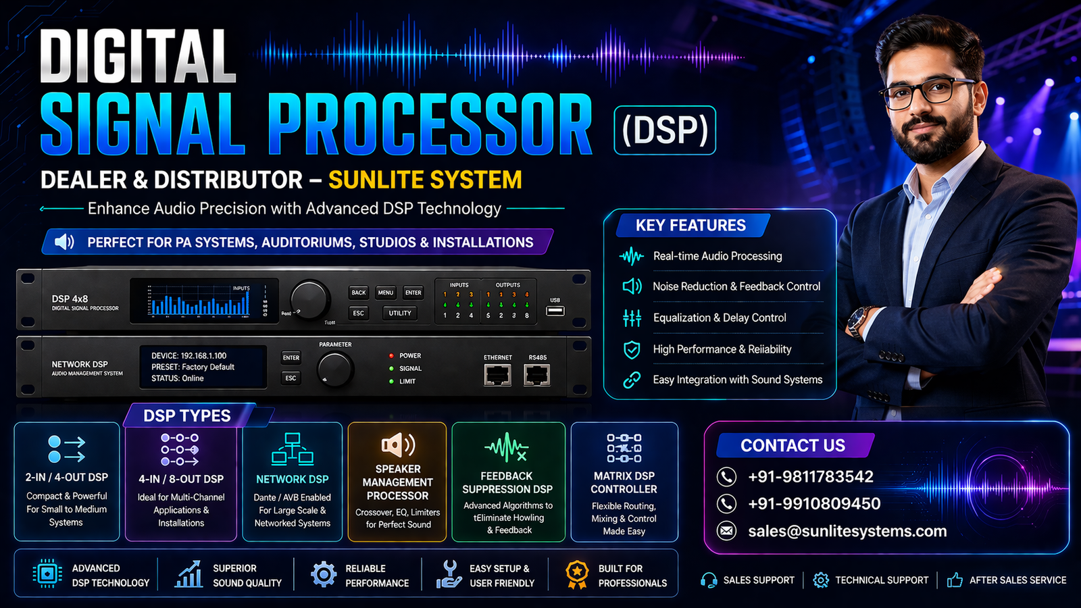Click the "STATUS: Online" display line
Screen dimensions: 1081x608
[x=178, y=378]
